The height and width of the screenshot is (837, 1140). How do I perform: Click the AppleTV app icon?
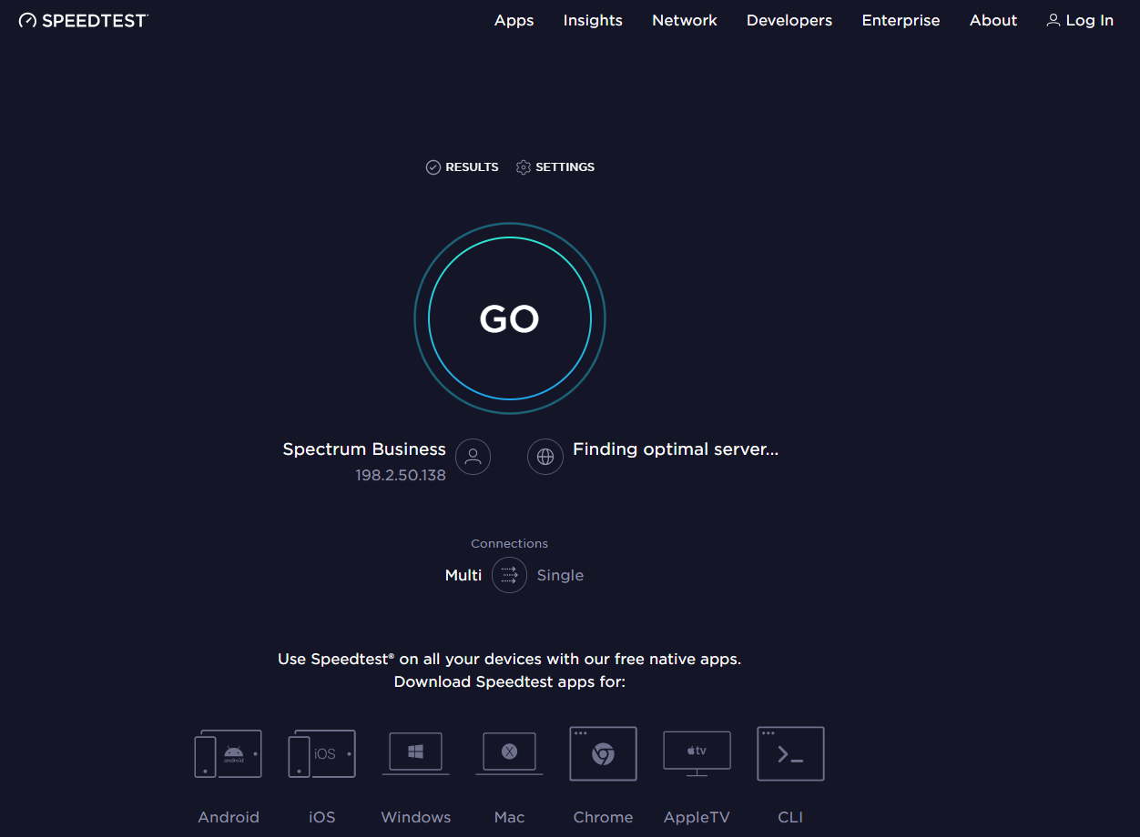pos(697,753)
